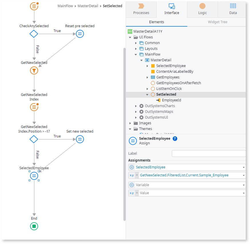This screenshot has height=244, width=250.
Task: Click the Assign icon in properties header
Action: (x=133, y=141)
